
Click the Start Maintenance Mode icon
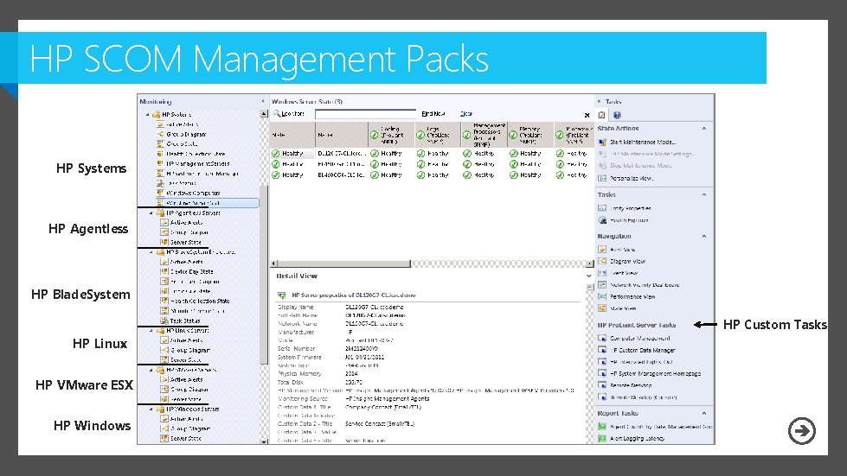click(602, 143)
